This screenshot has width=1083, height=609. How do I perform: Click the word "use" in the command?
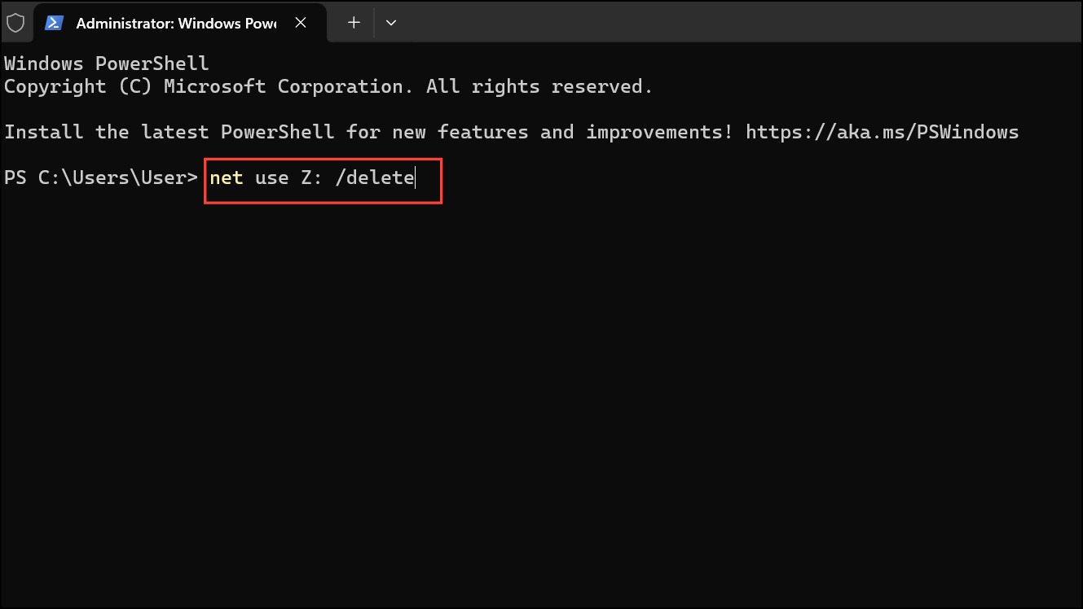point(272,177)
